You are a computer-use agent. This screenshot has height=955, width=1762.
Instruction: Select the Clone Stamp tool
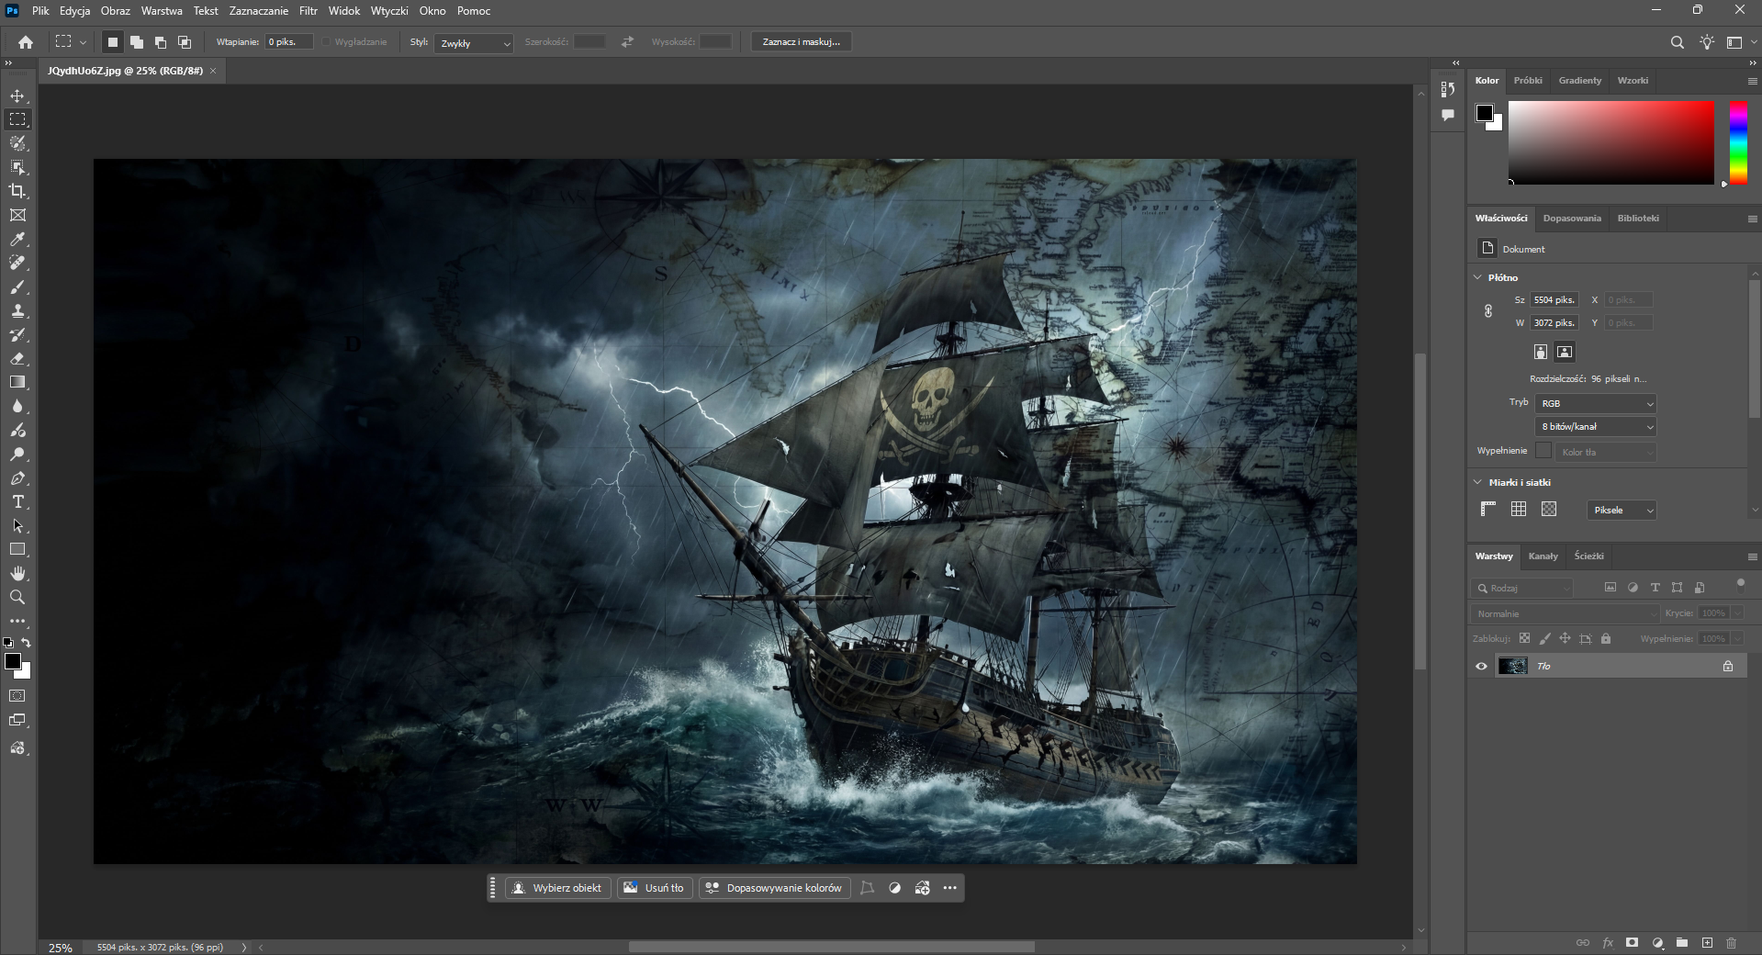(17, 310)
